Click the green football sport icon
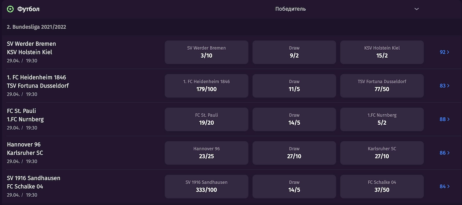Screen dimensions: 462x205 click(x=10, y=9)
